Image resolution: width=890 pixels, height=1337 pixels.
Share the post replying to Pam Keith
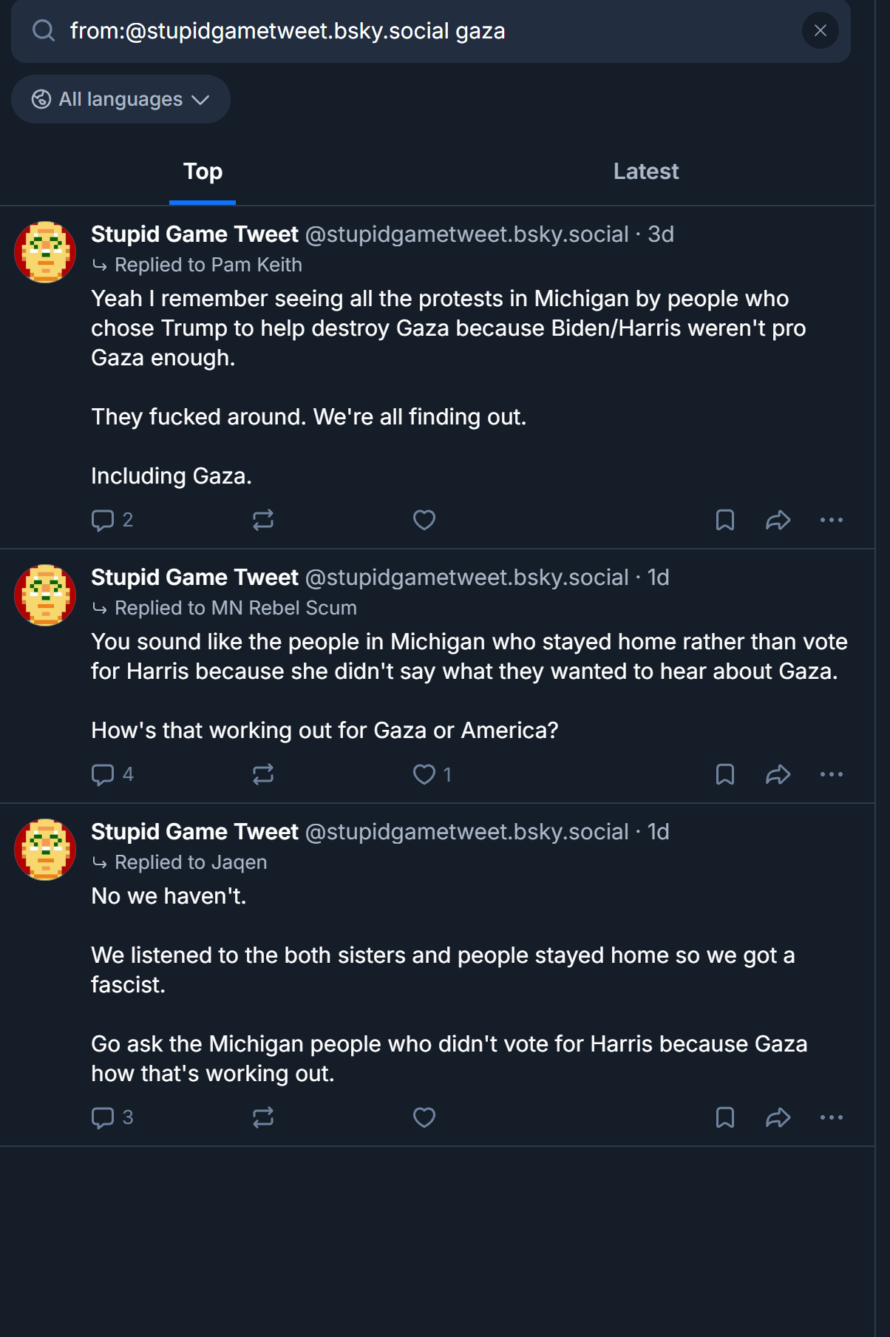[x=778, y=520]
